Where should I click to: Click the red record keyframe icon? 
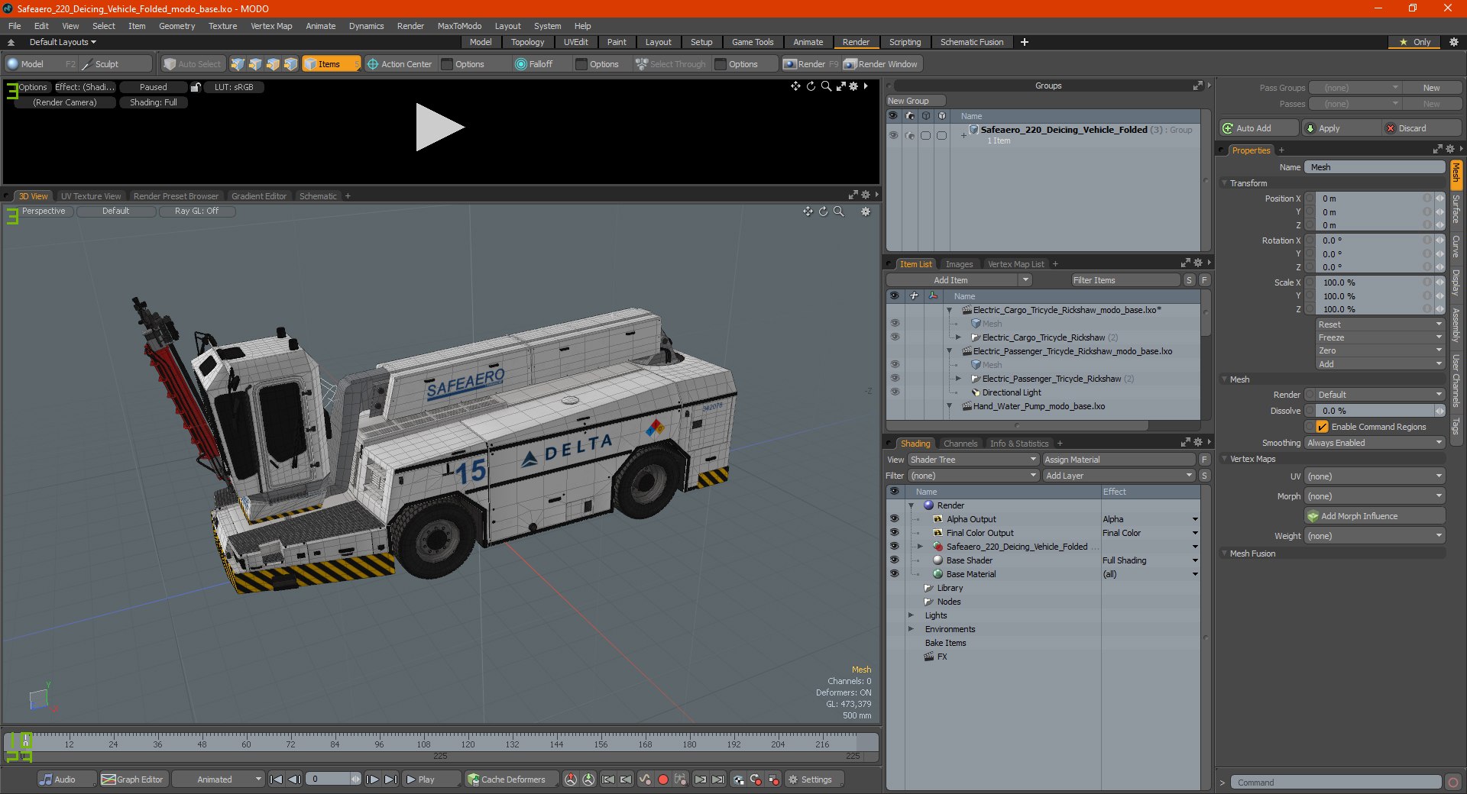(x=663, y=779)
